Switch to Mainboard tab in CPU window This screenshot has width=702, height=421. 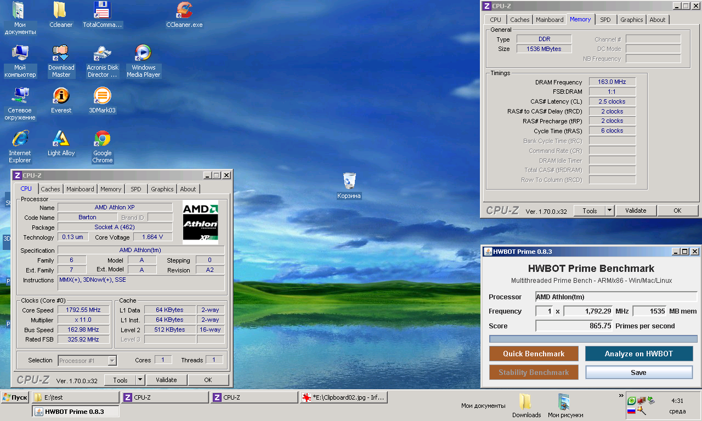point(80,189)
